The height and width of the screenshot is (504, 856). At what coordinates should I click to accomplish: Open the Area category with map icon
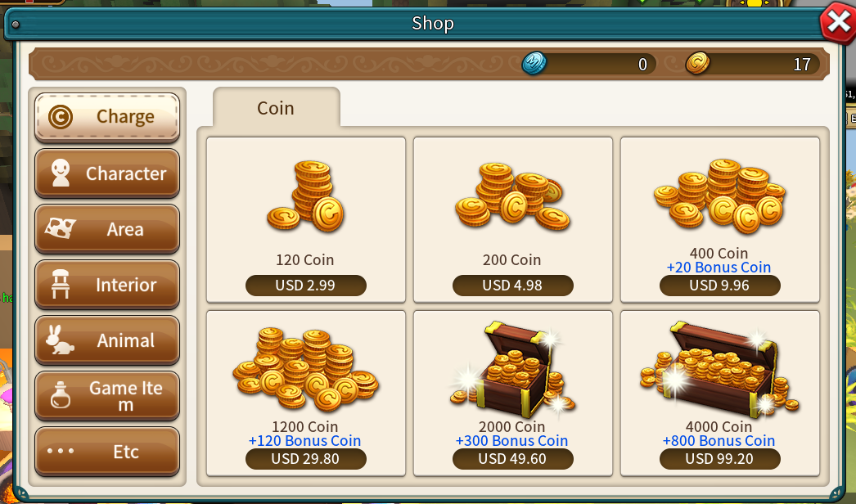coord(107,229)
